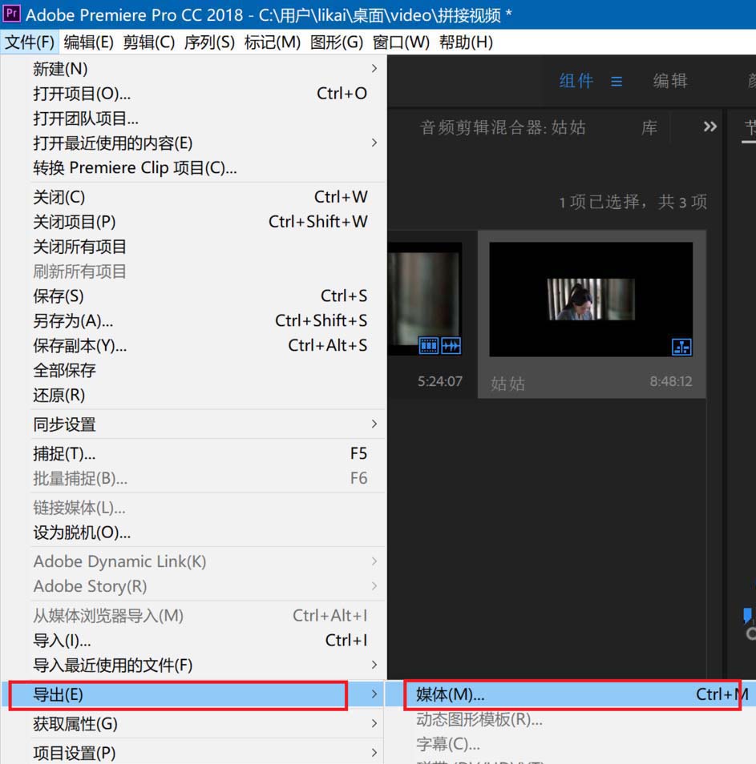This screenshot has width=756, height=764.
Task: Click the video filmstrip badge icon on clip
Action: (x=429, y=346)
